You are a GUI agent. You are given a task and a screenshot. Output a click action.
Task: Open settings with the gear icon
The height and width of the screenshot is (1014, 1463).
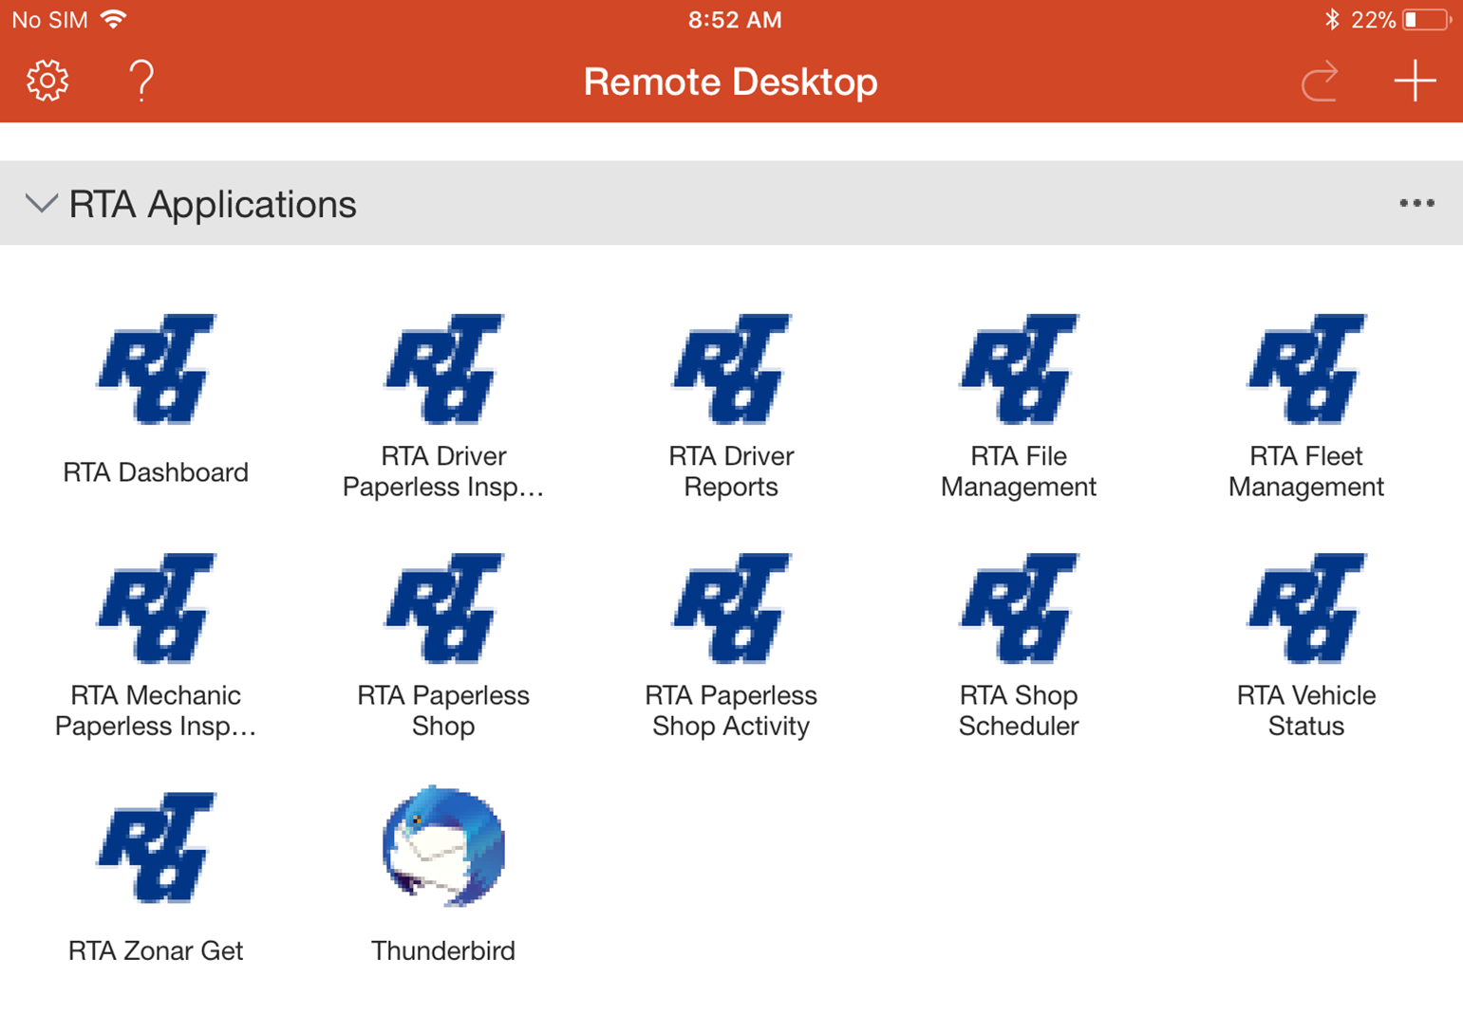coord(47,81)
